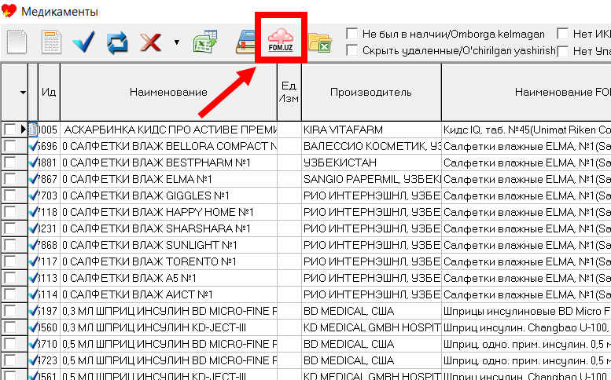The image size is (611, 380).
Task: Sort by the 'Ид' column header
Action: 49,92
